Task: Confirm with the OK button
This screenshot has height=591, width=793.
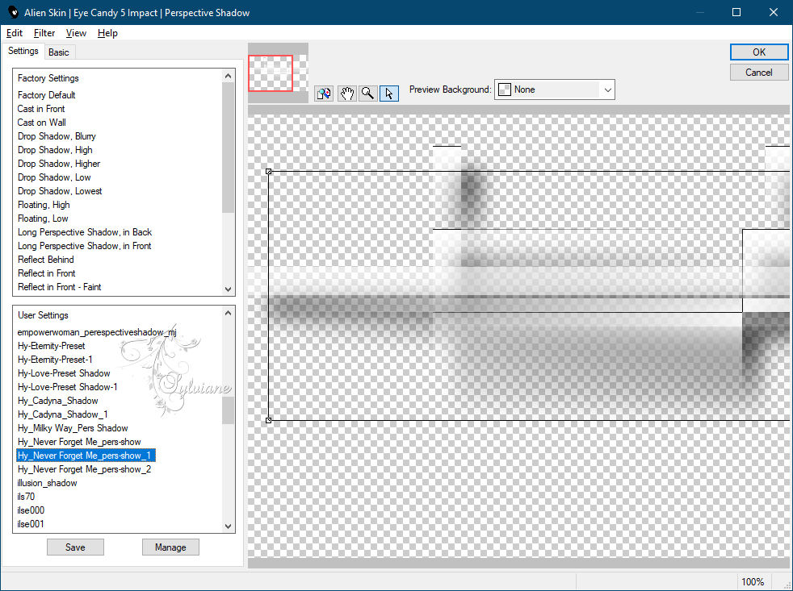Action: tap(758, 52)
